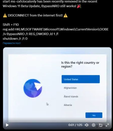
Task: Choose Albania from the country list
Action: 68,105
